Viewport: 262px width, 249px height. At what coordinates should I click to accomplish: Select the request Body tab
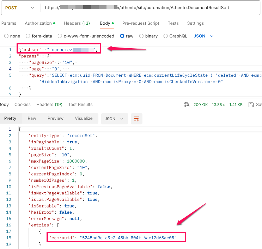pos(107,23)
